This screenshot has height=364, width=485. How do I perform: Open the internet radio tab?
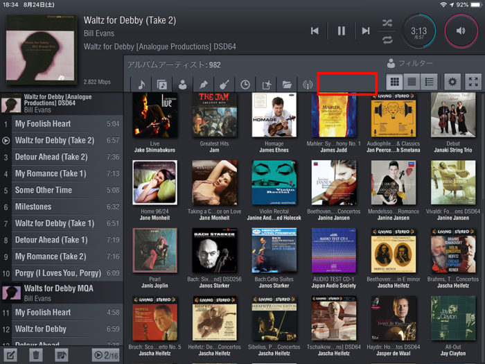pos(308,84)
